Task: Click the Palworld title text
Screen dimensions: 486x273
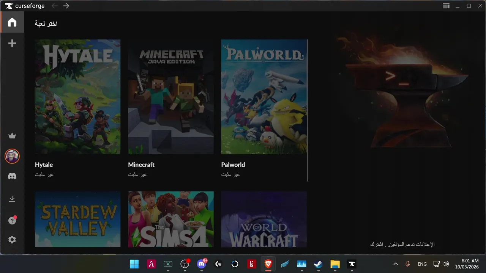Action: click(x=233, y=165)
